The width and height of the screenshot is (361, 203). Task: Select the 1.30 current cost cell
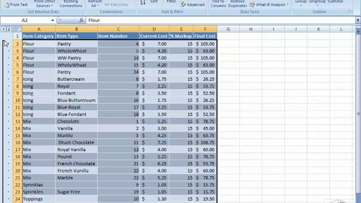[x=154, y=199]
